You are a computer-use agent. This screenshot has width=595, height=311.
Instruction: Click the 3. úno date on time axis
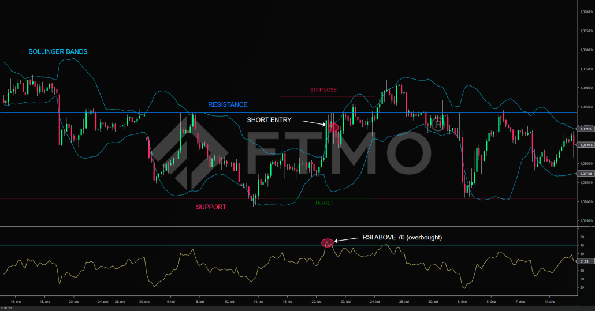463,301
